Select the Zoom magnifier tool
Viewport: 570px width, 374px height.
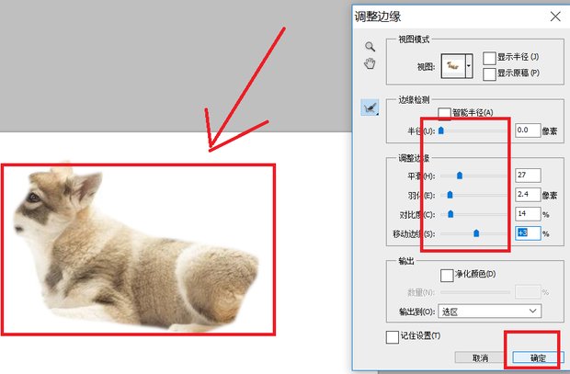pos(370,46)
